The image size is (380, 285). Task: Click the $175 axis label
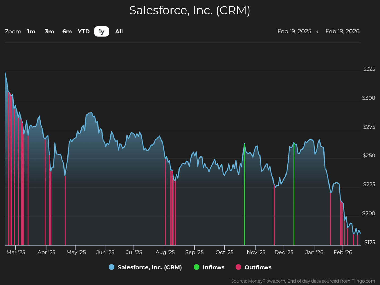(370, 242)
